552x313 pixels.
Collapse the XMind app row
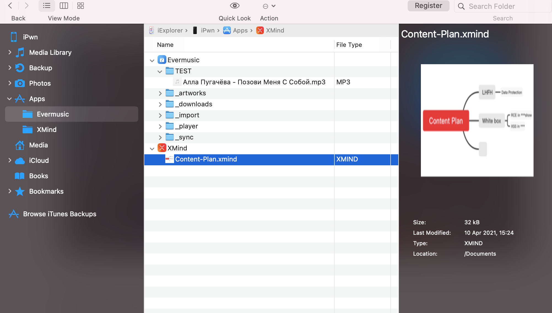tap(152, 149)
